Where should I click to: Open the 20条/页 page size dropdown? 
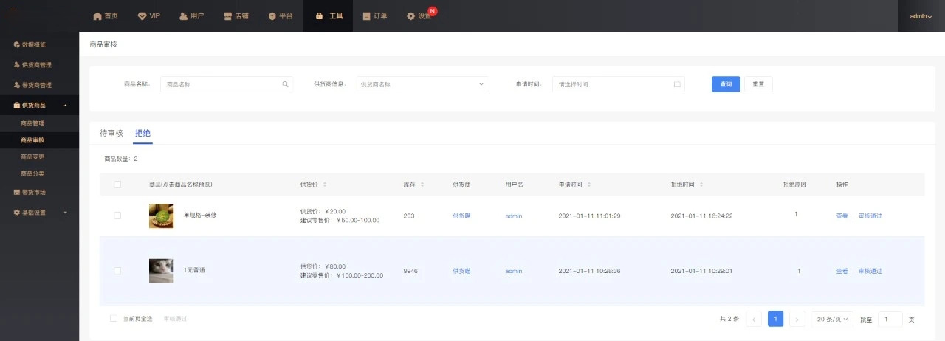[833, 319]
